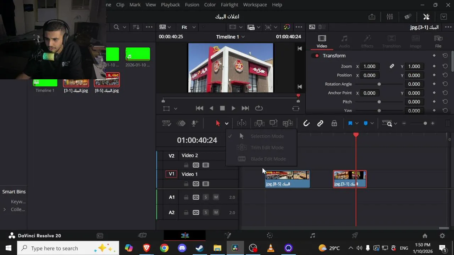Adjust the timeline zoom slider handle
Image resolution: width=454 pixels, height=255 pixels.
coord(425,123)
